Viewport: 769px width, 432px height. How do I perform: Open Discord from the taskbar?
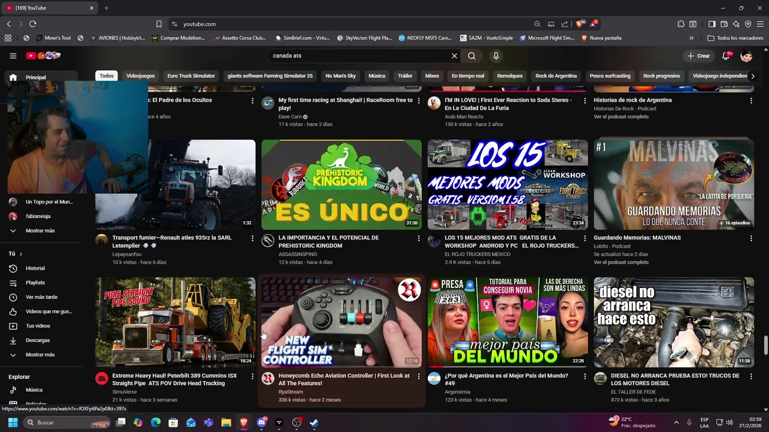coord(262,422)
